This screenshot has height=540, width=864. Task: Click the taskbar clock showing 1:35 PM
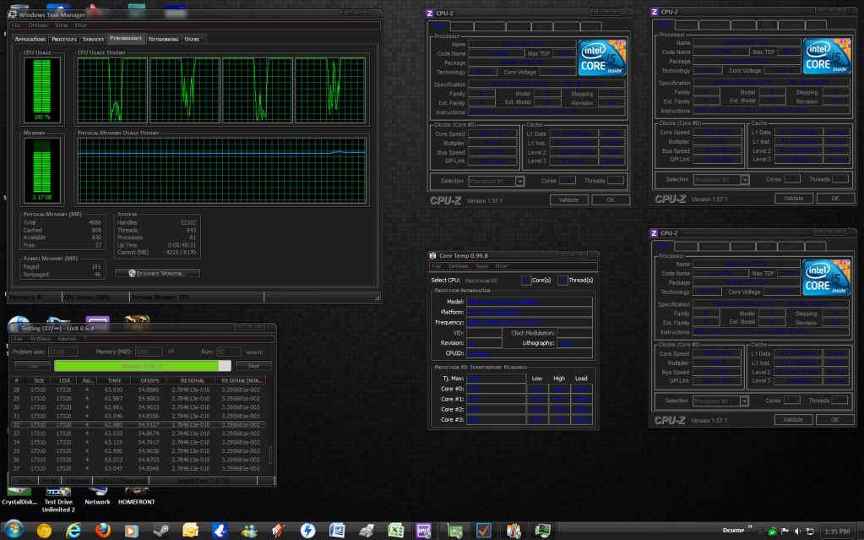coord(837,532)
